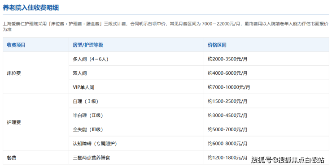The height and width of the screenshot is (167, 332).
Task: Click the price 约1200-1800元/月
Action: tap(227, 158)
